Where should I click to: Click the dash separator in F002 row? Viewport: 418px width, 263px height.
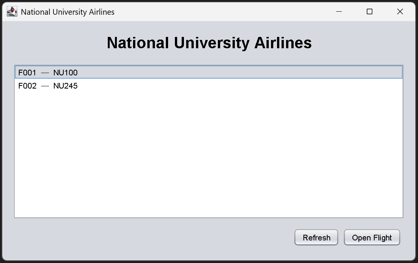[45, 86]
